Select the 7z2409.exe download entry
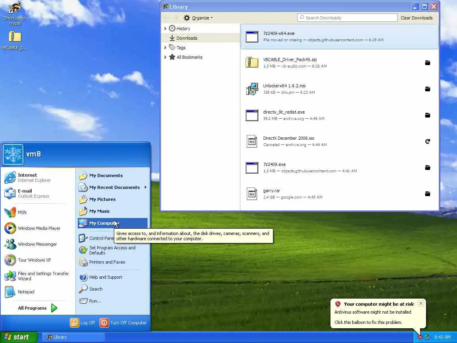 (340, 168)
